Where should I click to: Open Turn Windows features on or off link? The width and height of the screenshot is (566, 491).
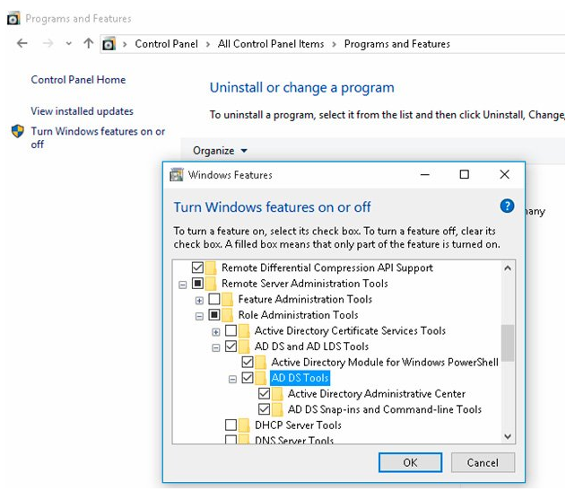tap(98, 137)
